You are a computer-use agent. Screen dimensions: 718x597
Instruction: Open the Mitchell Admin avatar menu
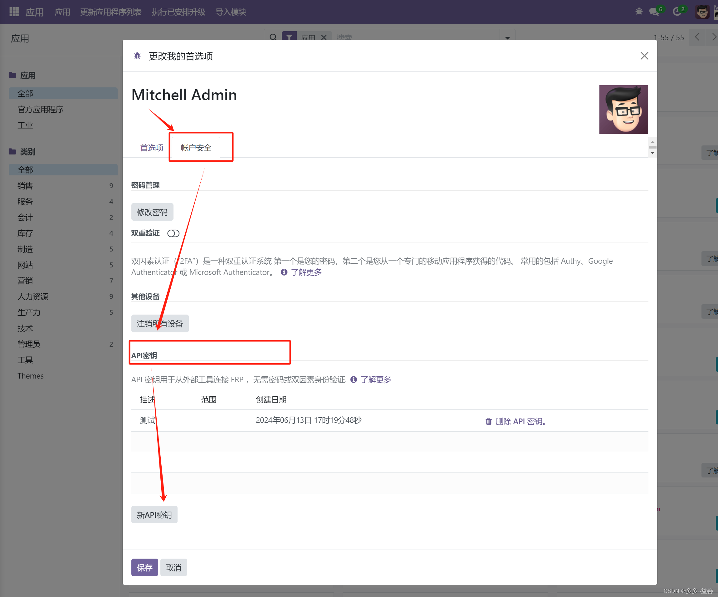702,11
